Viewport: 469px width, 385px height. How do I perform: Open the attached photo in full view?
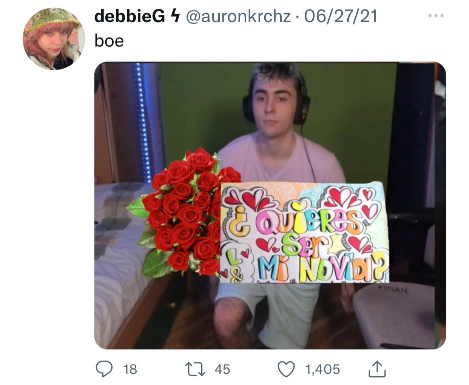270,206
